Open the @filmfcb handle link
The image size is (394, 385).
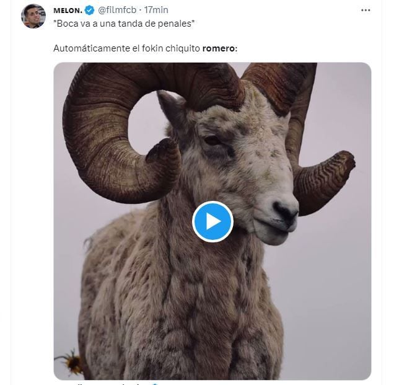(118, 11)
